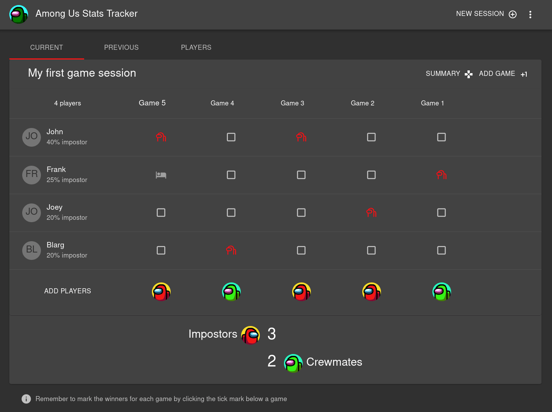Click the Crewmates score label
Image resolution: width=552 pixels, height=412 pixels.
[x=334, y=362]
